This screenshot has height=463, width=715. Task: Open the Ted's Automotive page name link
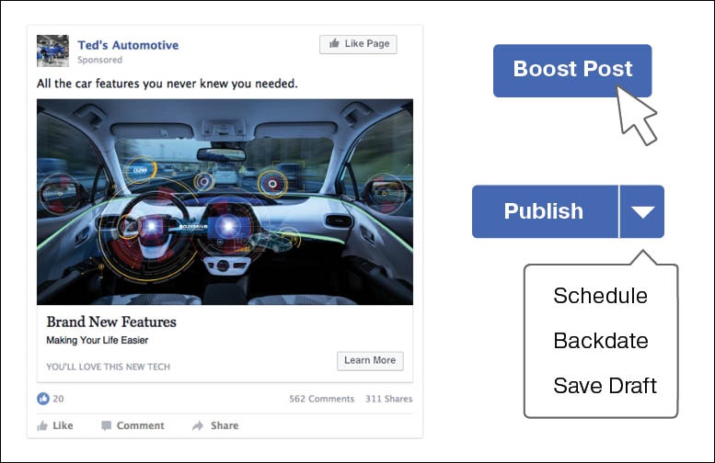128,45
